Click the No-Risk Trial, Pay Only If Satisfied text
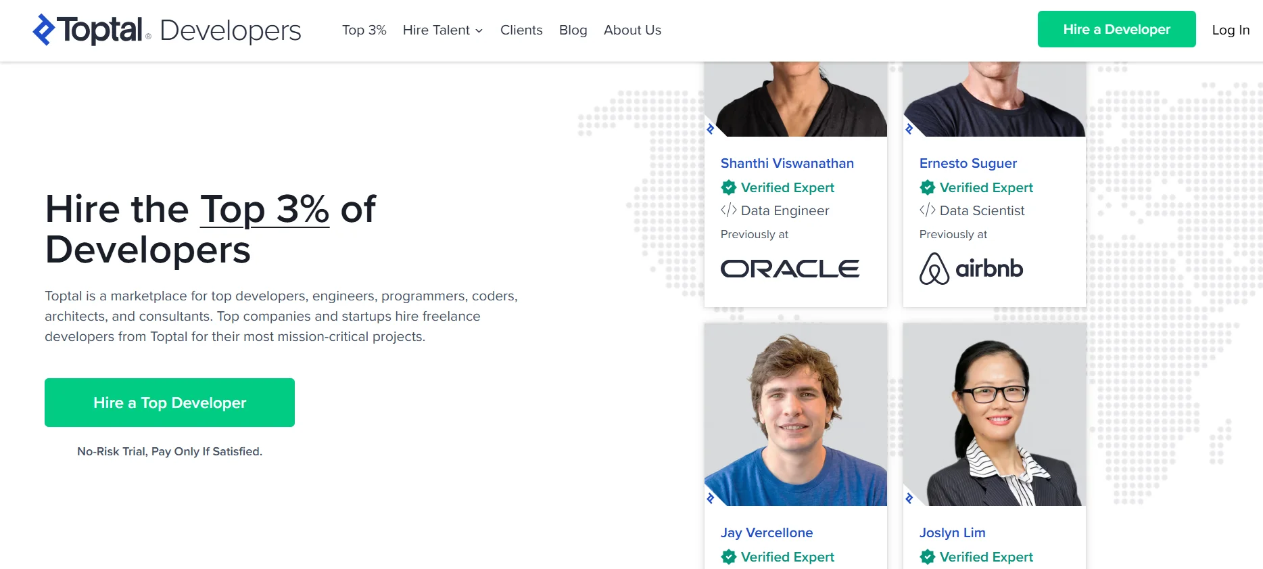 coord(170,451)
